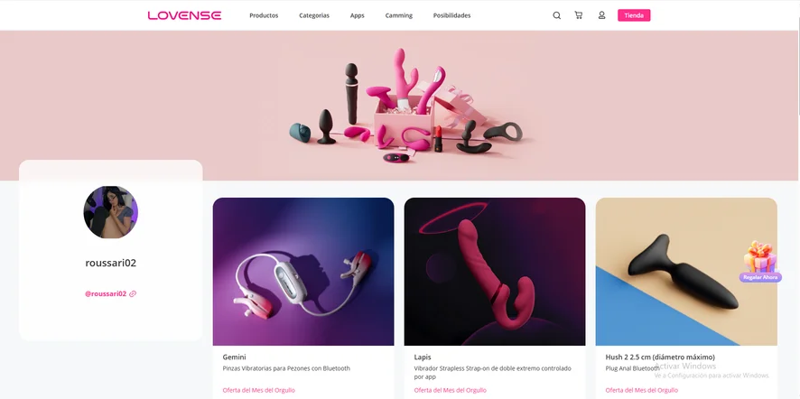Click the search magnifier icon
The image size is (800, 399).
tap(556, 15)
